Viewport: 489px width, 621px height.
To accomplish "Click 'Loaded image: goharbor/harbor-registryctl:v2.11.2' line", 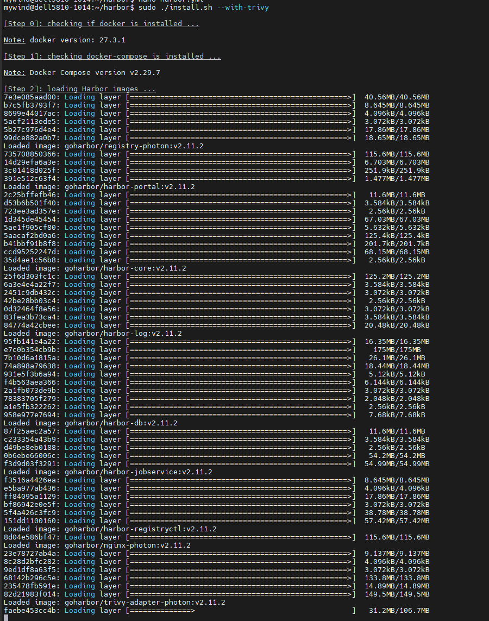I will tap(110, 529).
